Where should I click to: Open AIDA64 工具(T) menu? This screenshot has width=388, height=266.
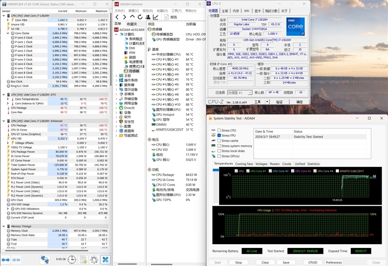[x=177, y=11]
